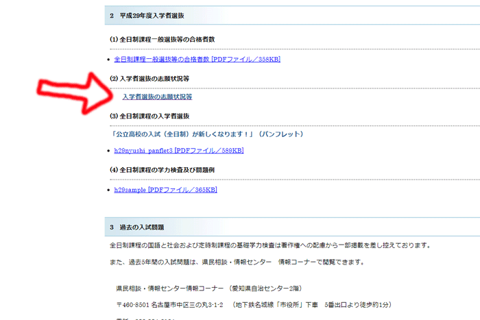Select the (2) 入学者選抜の志願状況等 subheading
Viewport: 480px width, 320px height.
151,78
